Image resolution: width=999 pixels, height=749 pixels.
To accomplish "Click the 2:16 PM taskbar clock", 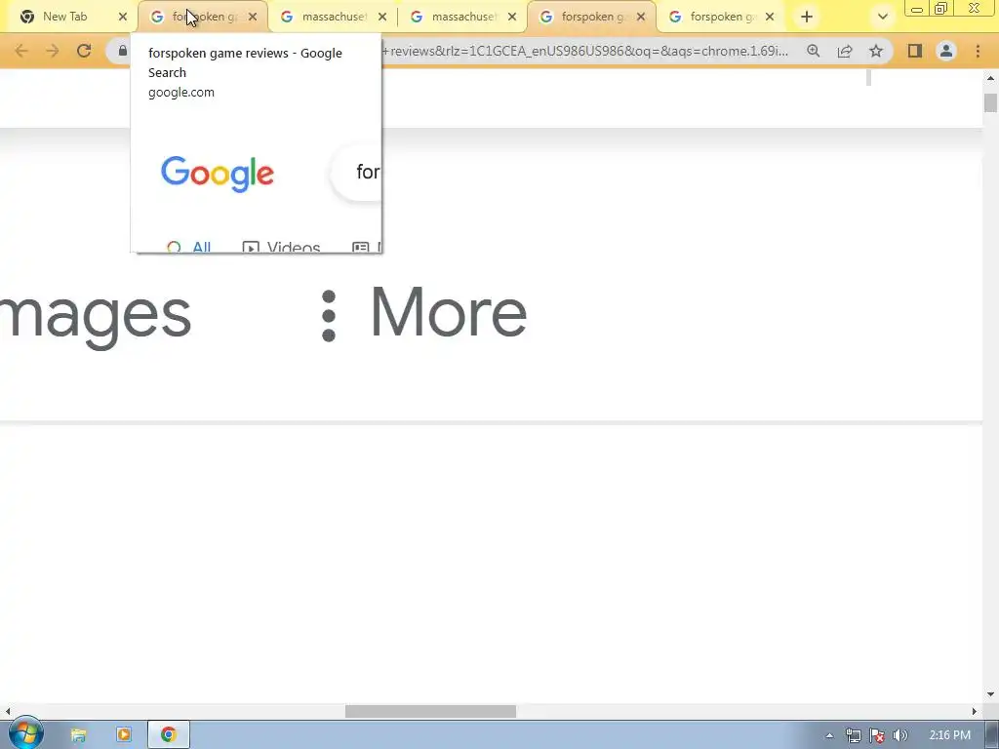I will [949, 735].
